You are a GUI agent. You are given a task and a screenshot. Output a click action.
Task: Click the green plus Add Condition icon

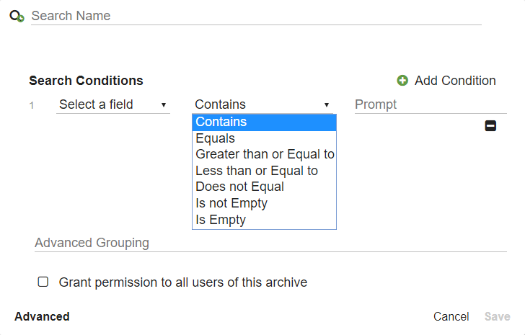point(402,81)
